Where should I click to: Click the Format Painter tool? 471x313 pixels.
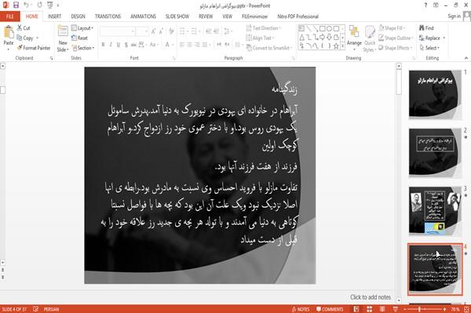click(34, 48)
